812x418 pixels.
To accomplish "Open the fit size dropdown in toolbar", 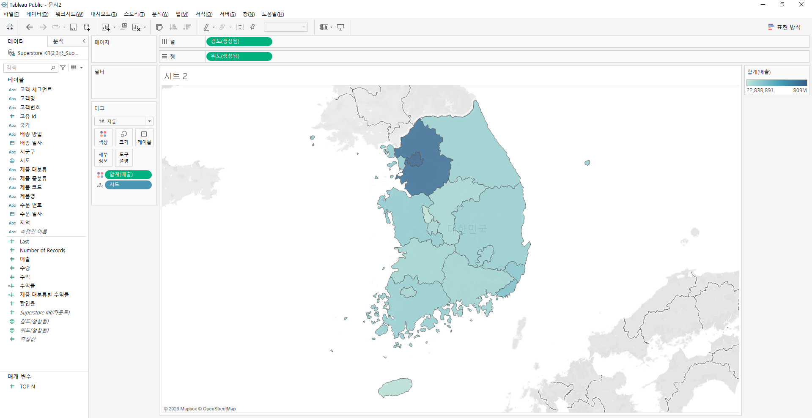I will [x=285, y=27].
